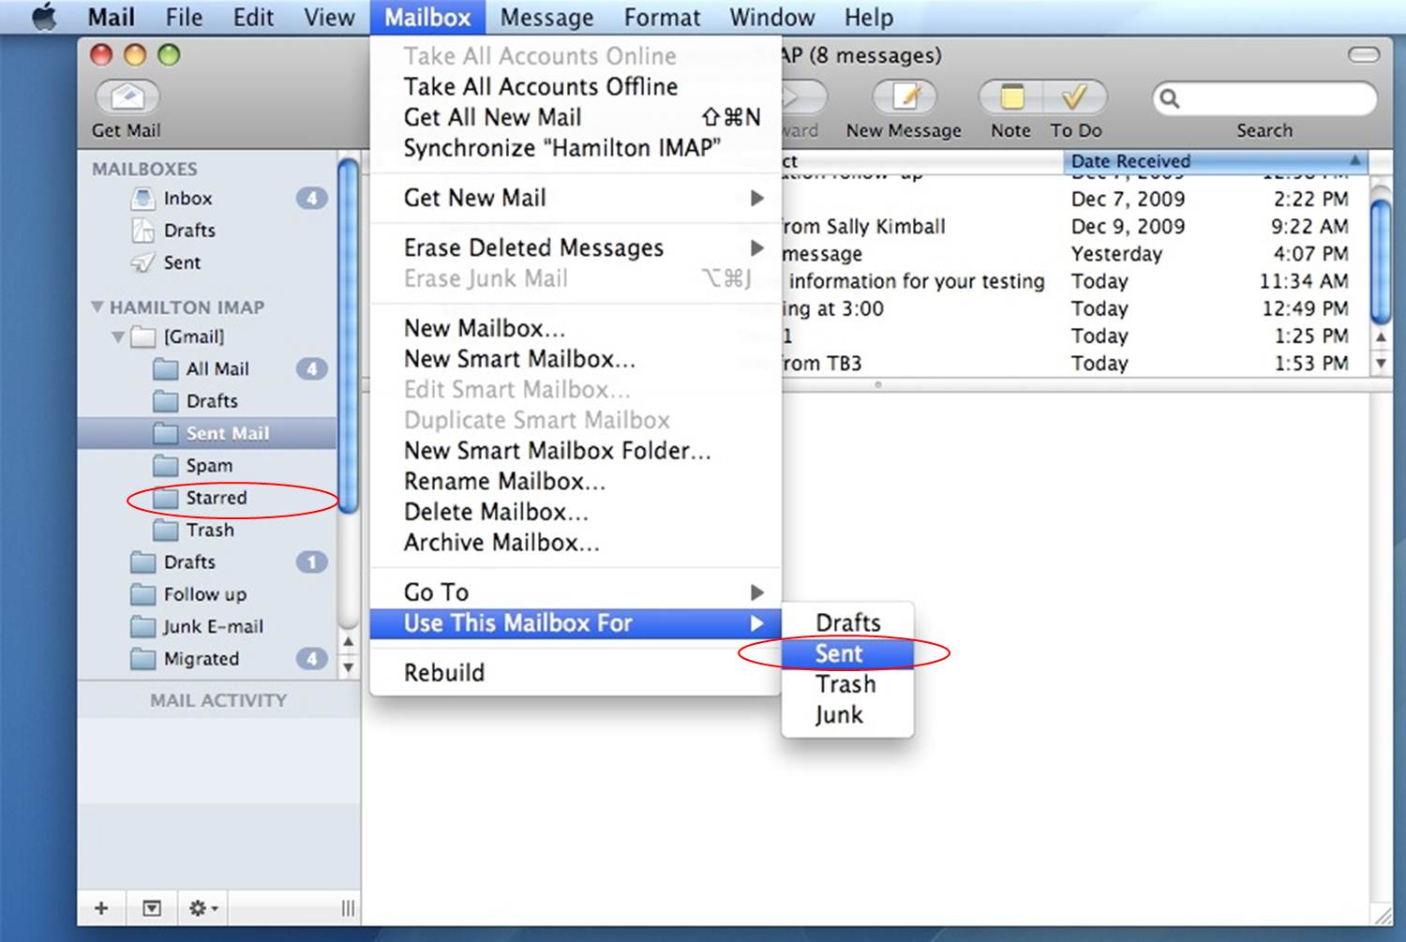1406x942 pixels.
Task: Select Sent in the submenu
Action: coord(847,653)
